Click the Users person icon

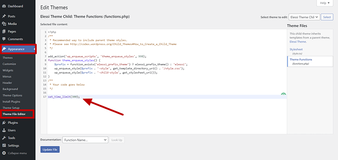[4, 130]
